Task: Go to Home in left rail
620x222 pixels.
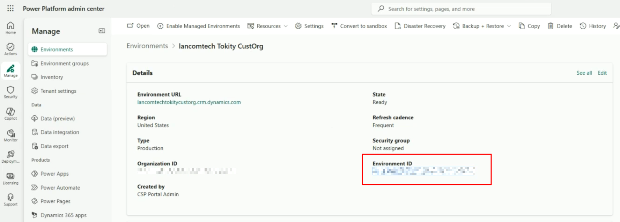Action: click(10, 28)
